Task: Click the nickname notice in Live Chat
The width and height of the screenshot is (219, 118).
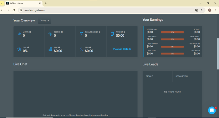Action: pyautogui.click(x=75, y=115)
